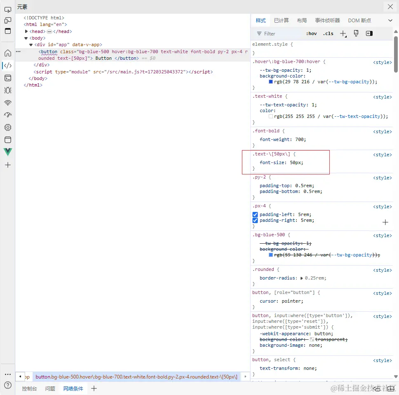Image resolution: width=399 pixels, height=395 pixels.
Task: Toggle the rendering emulation brush icon
Action: (356, 33)
